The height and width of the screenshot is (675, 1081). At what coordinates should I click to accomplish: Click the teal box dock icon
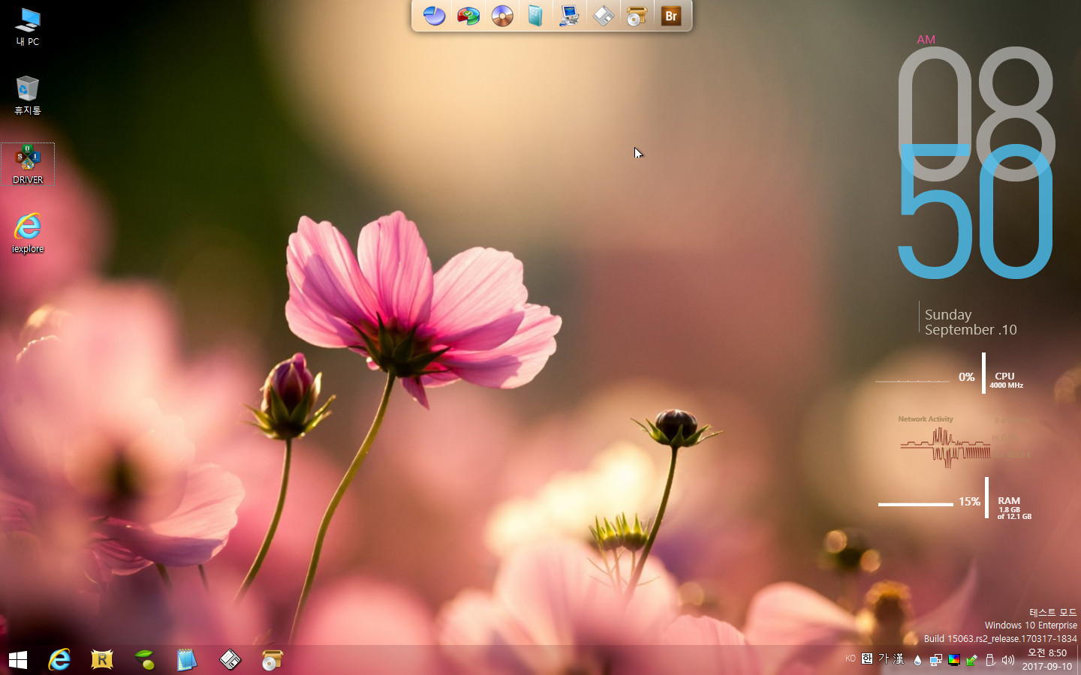coord(535,15)
